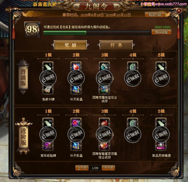Click the 免战令牌 item icon

click(x=48, y=90)
